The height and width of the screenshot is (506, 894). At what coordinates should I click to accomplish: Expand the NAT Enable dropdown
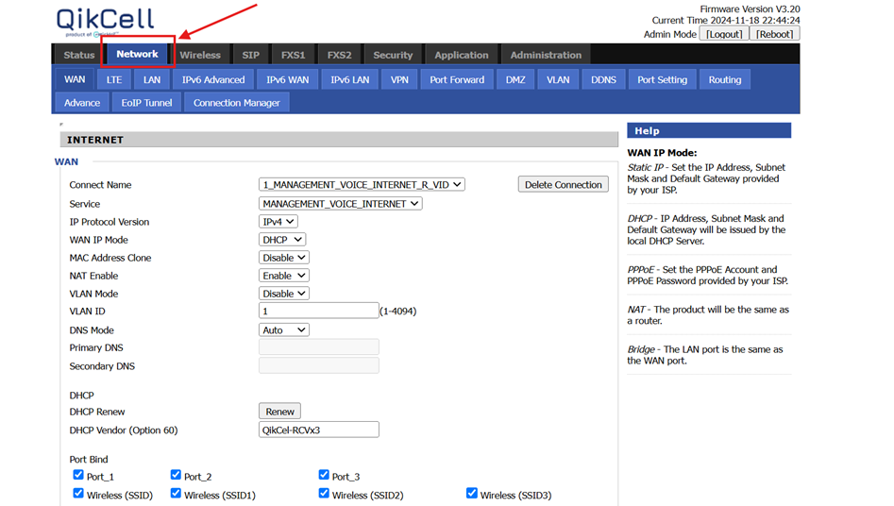284,276
